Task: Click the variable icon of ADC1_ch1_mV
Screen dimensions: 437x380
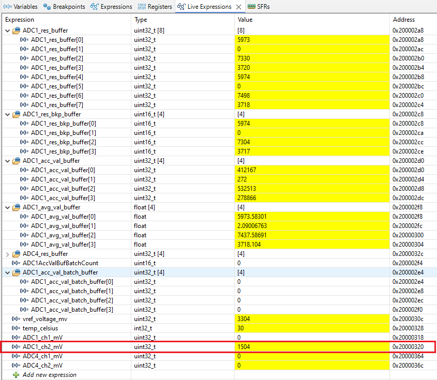Action: click(x=16, y=338)
